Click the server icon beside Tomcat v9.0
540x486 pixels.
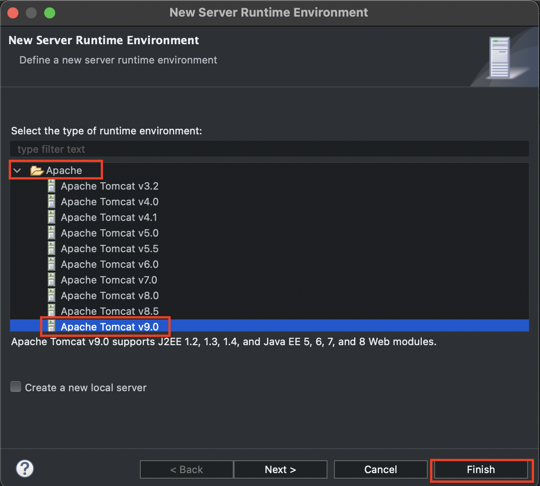click(x=52, y=326)
